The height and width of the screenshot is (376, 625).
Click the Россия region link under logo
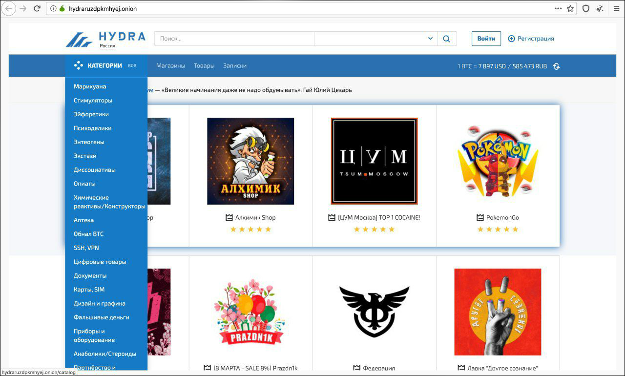click(x=107, y=46)
